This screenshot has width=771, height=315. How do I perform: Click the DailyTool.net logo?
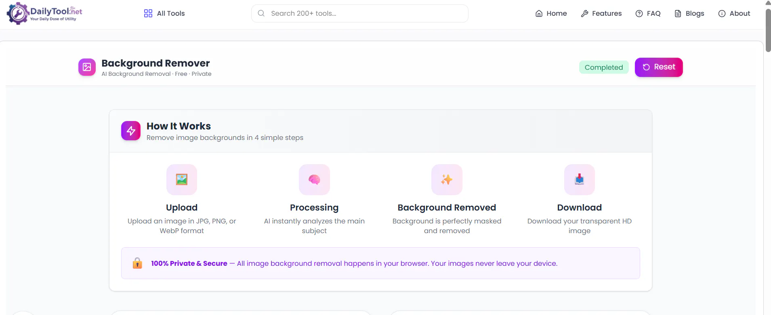click(44, 13)
